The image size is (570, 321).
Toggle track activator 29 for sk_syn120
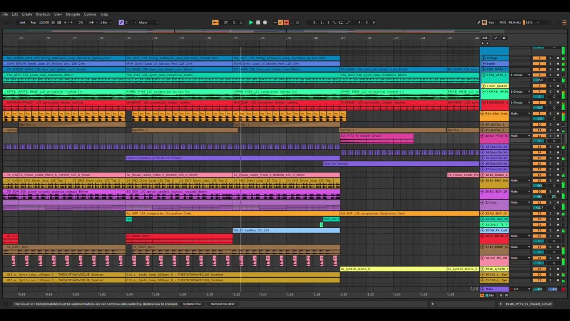click(x=539, y=269)
